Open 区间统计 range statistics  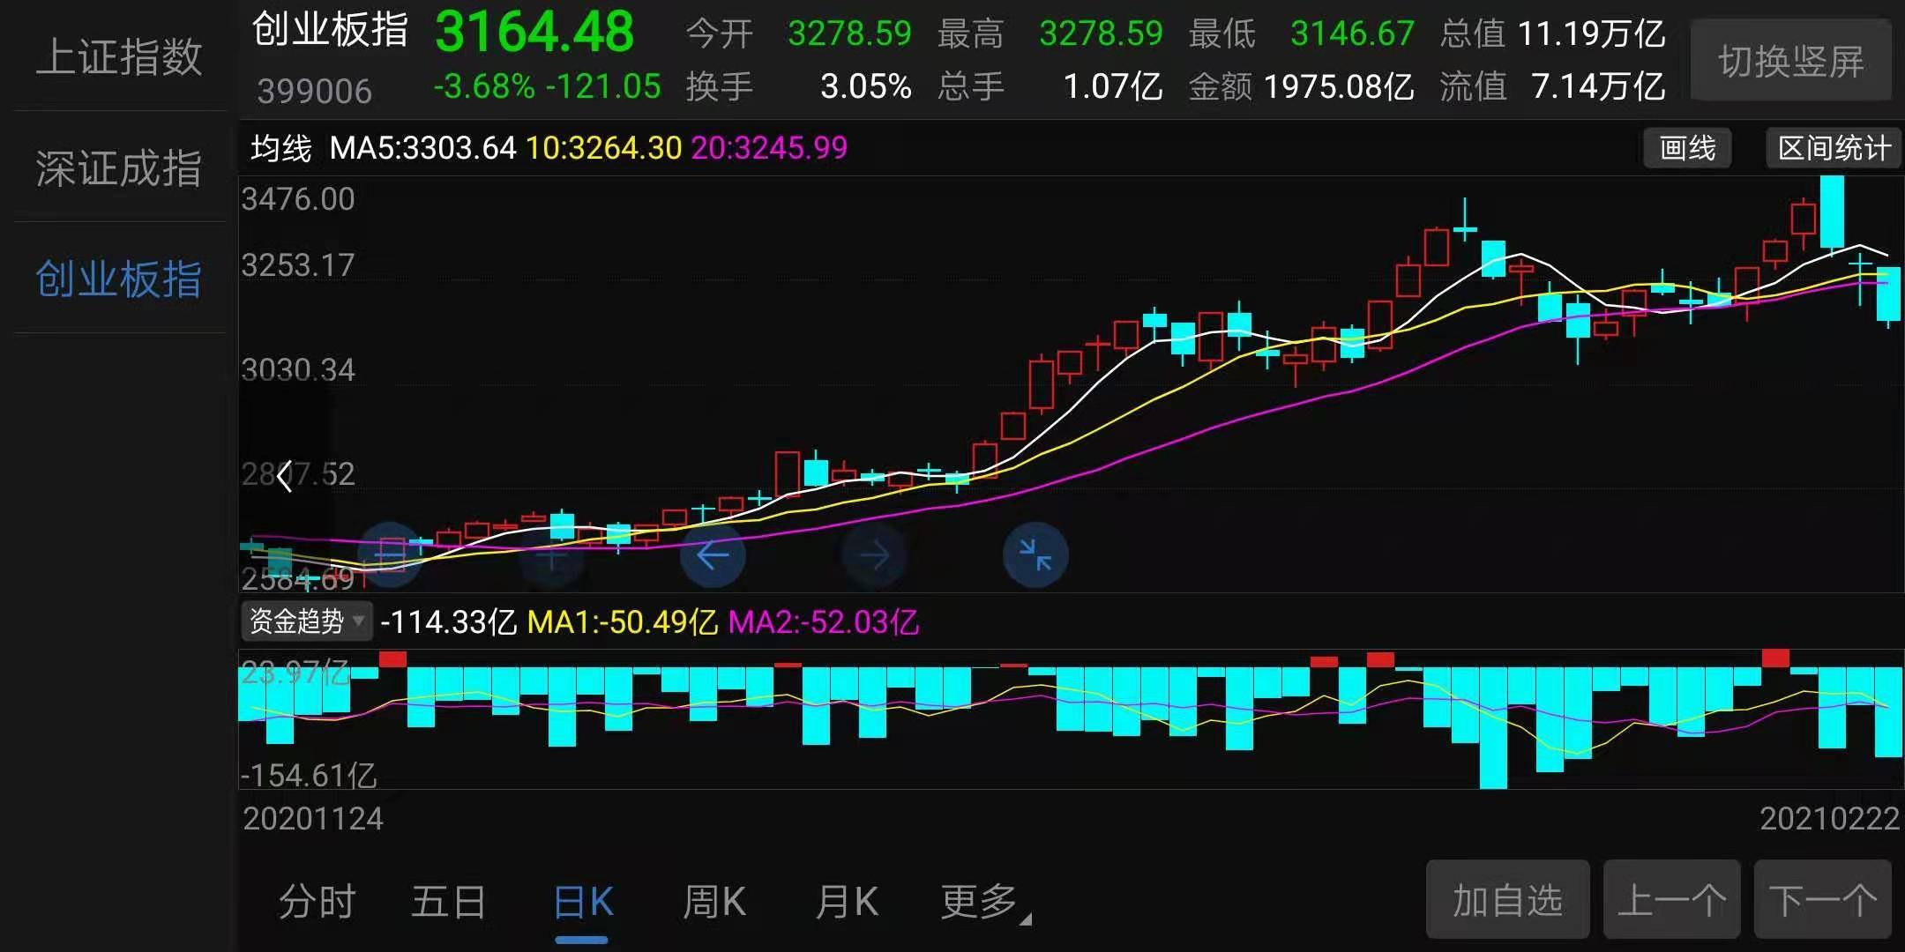[1834, 148]
